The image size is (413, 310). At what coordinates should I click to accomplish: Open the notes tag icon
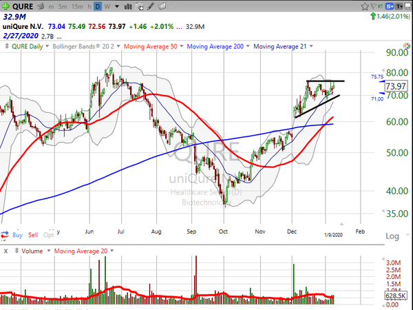[x=162, y=6]
